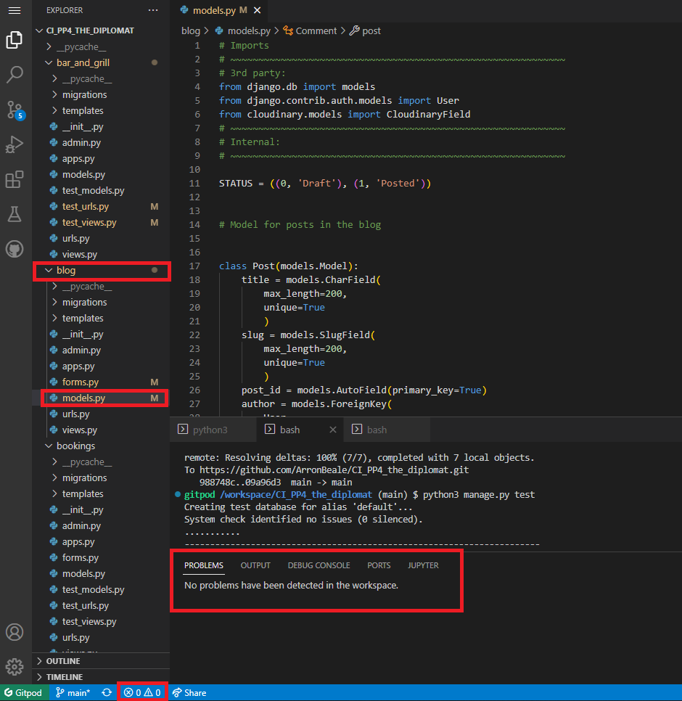Switch to the PORTS panel tab
This screenshot has height=701, width=682.
tap(379, 565)
